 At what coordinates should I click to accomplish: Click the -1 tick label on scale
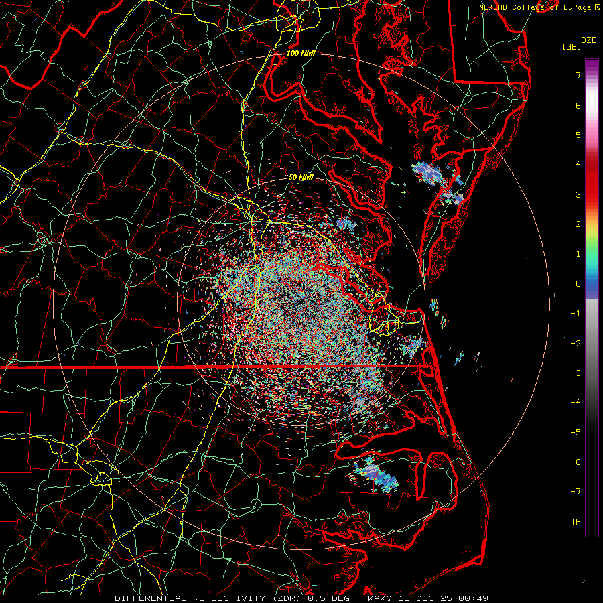(576, 314)
